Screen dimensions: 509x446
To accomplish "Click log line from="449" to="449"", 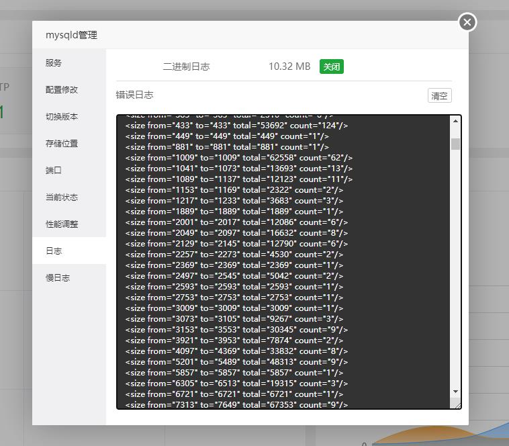I will tap(227, 136).
